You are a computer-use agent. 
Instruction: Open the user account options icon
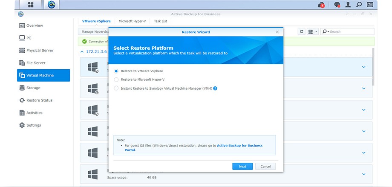[x=348, y=5]
